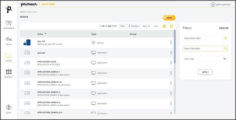Click the gear settings icon above table
236x120 pixels.
pyautogui.click(x=164, y=26)
